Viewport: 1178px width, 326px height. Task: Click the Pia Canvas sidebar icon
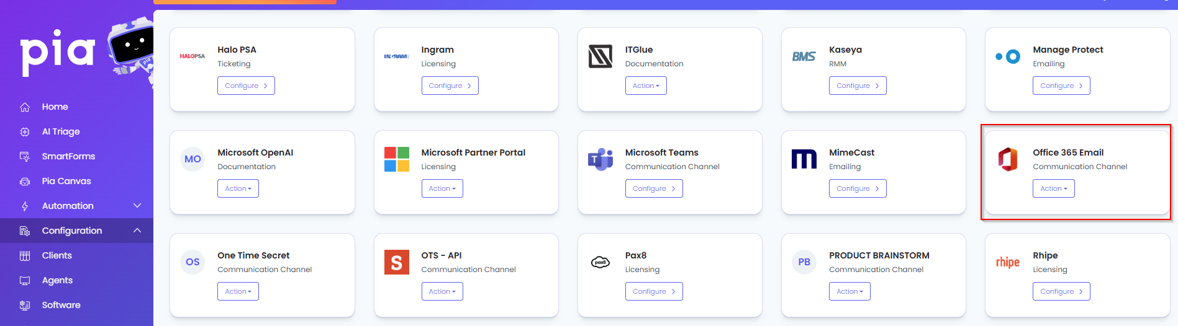(x=25, y=182)
